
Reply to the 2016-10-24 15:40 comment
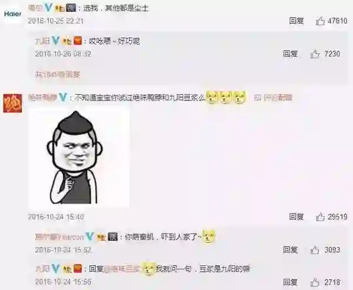pyautogui.click(x=297, y=217)
